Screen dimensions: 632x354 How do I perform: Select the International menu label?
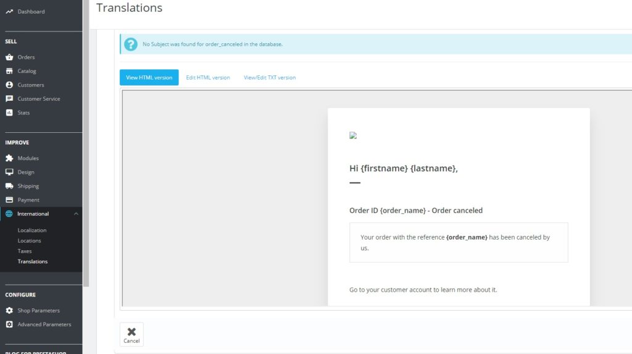(x=33, y=214)
